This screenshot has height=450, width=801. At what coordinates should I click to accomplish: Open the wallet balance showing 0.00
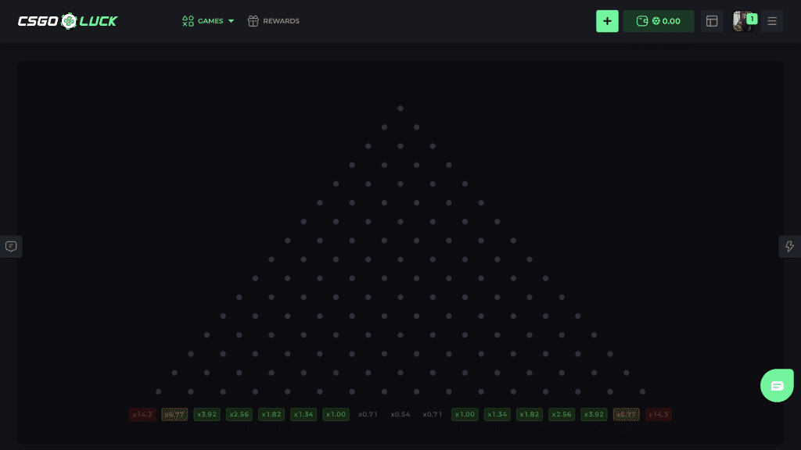pyautogui.click(x=658, y=21)
